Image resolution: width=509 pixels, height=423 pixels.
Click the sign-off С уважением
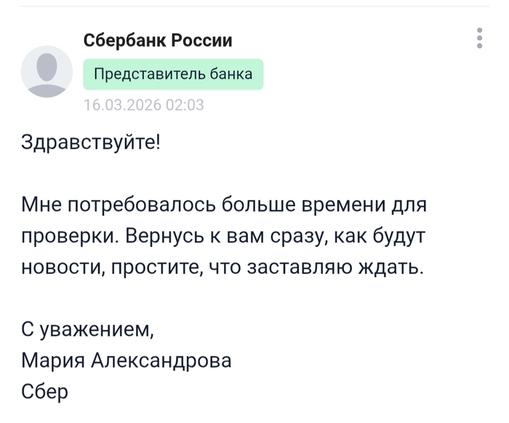click(x=87, y=331)
